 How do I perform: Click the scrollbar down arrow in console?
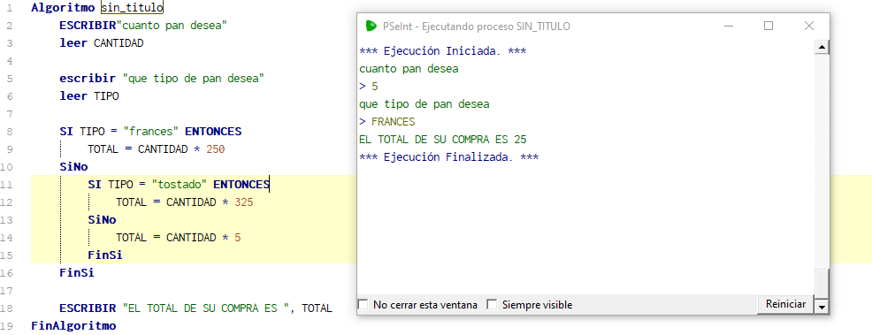pos(822,306)
